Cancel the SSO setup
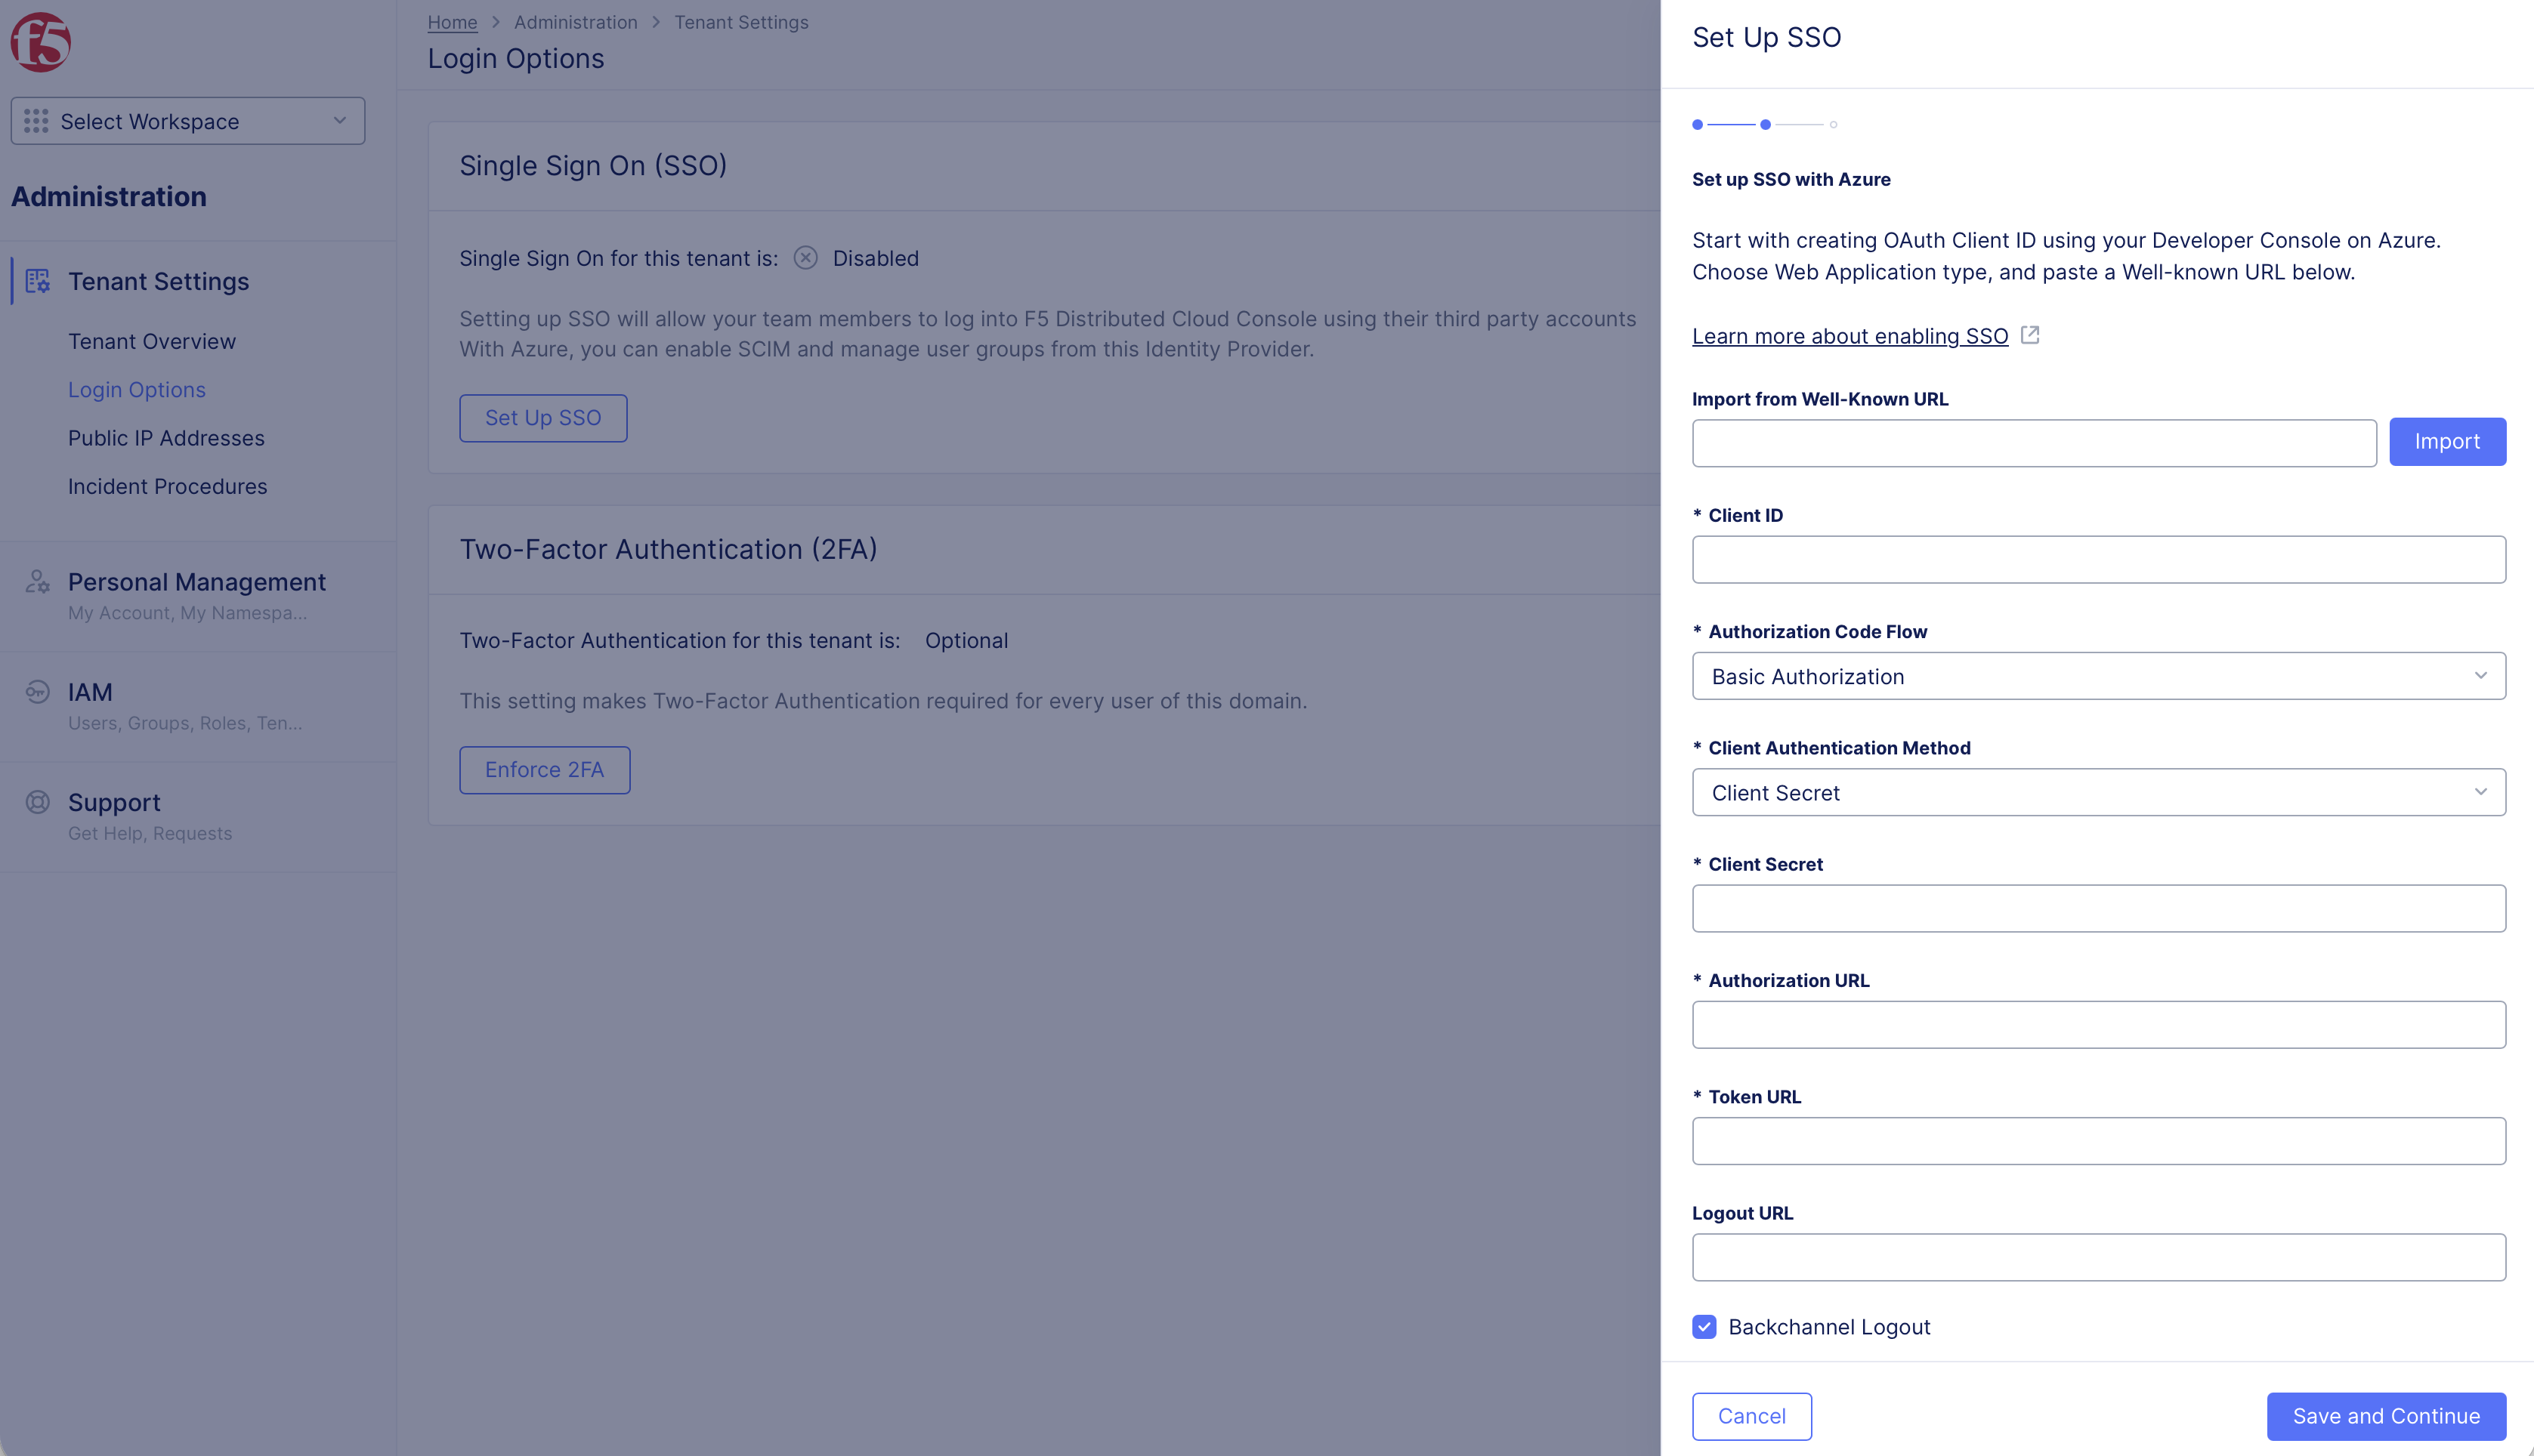 point(1752,1416)
